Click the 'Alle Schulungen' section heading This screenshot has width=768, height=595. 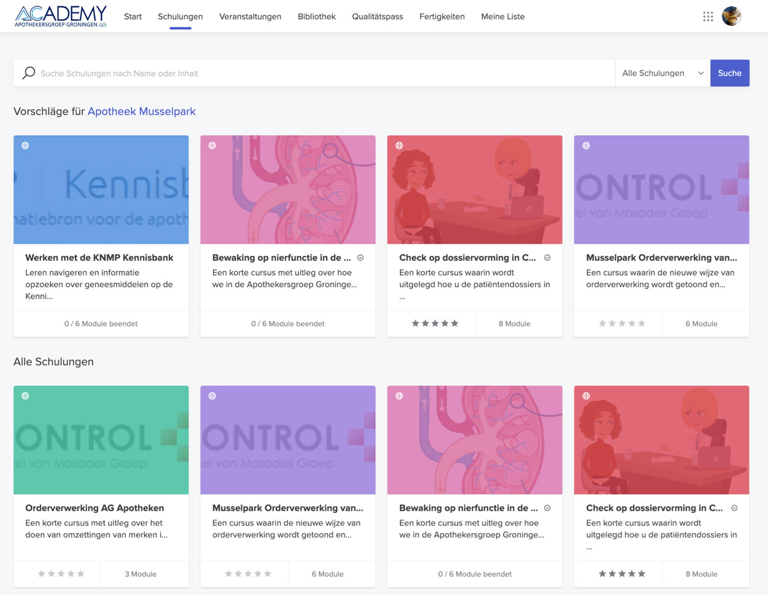tap(54, 361)
